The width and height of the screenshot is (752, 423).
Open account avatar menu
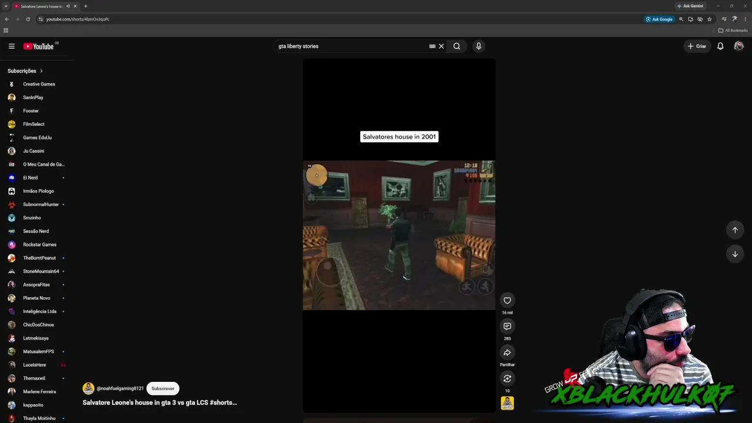tap(739, 46)
